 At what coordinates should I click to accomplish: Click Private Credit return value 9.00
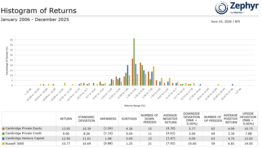click(x=66, y=134)
